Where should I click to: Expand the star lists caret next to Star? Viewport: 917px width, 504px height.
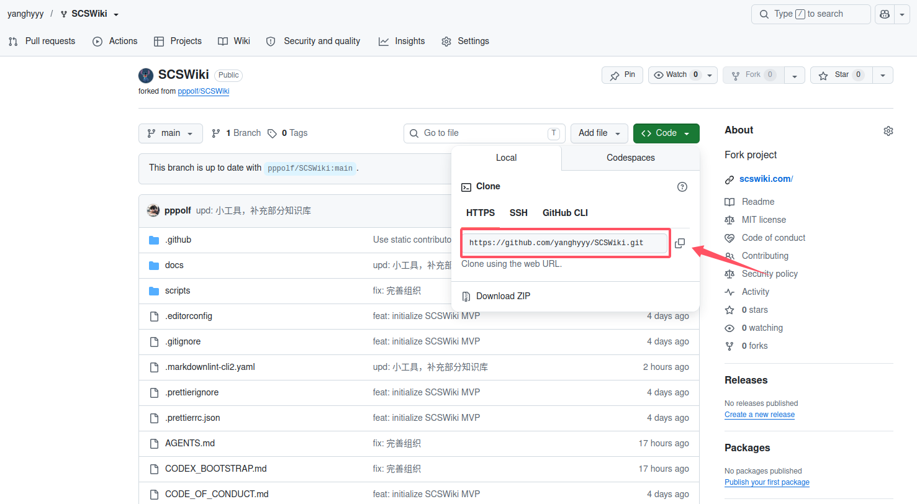pos(883,75)
